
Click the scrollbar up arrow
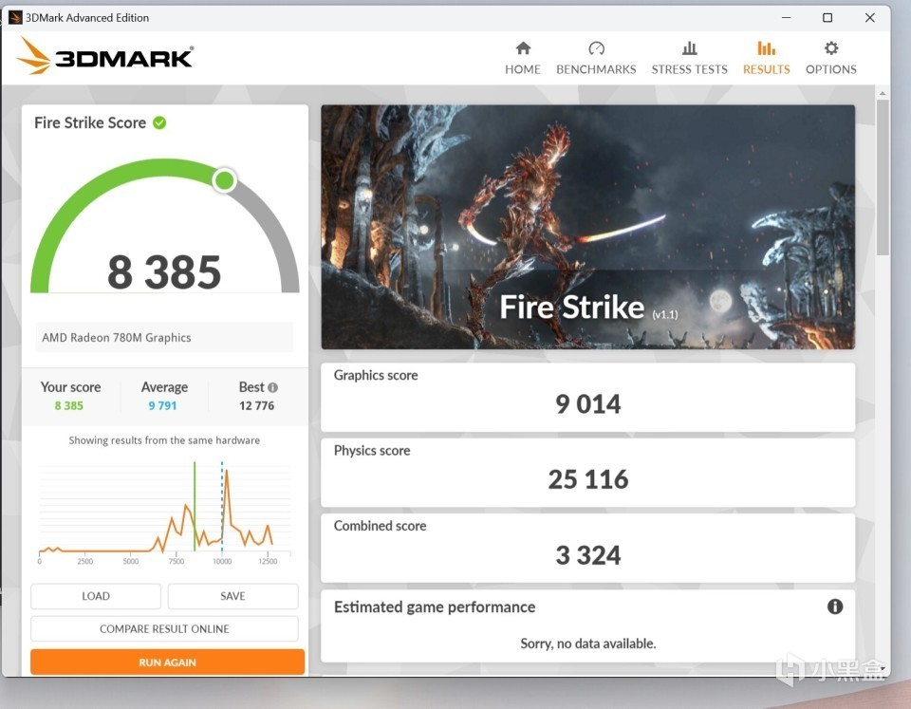[883, 93]
